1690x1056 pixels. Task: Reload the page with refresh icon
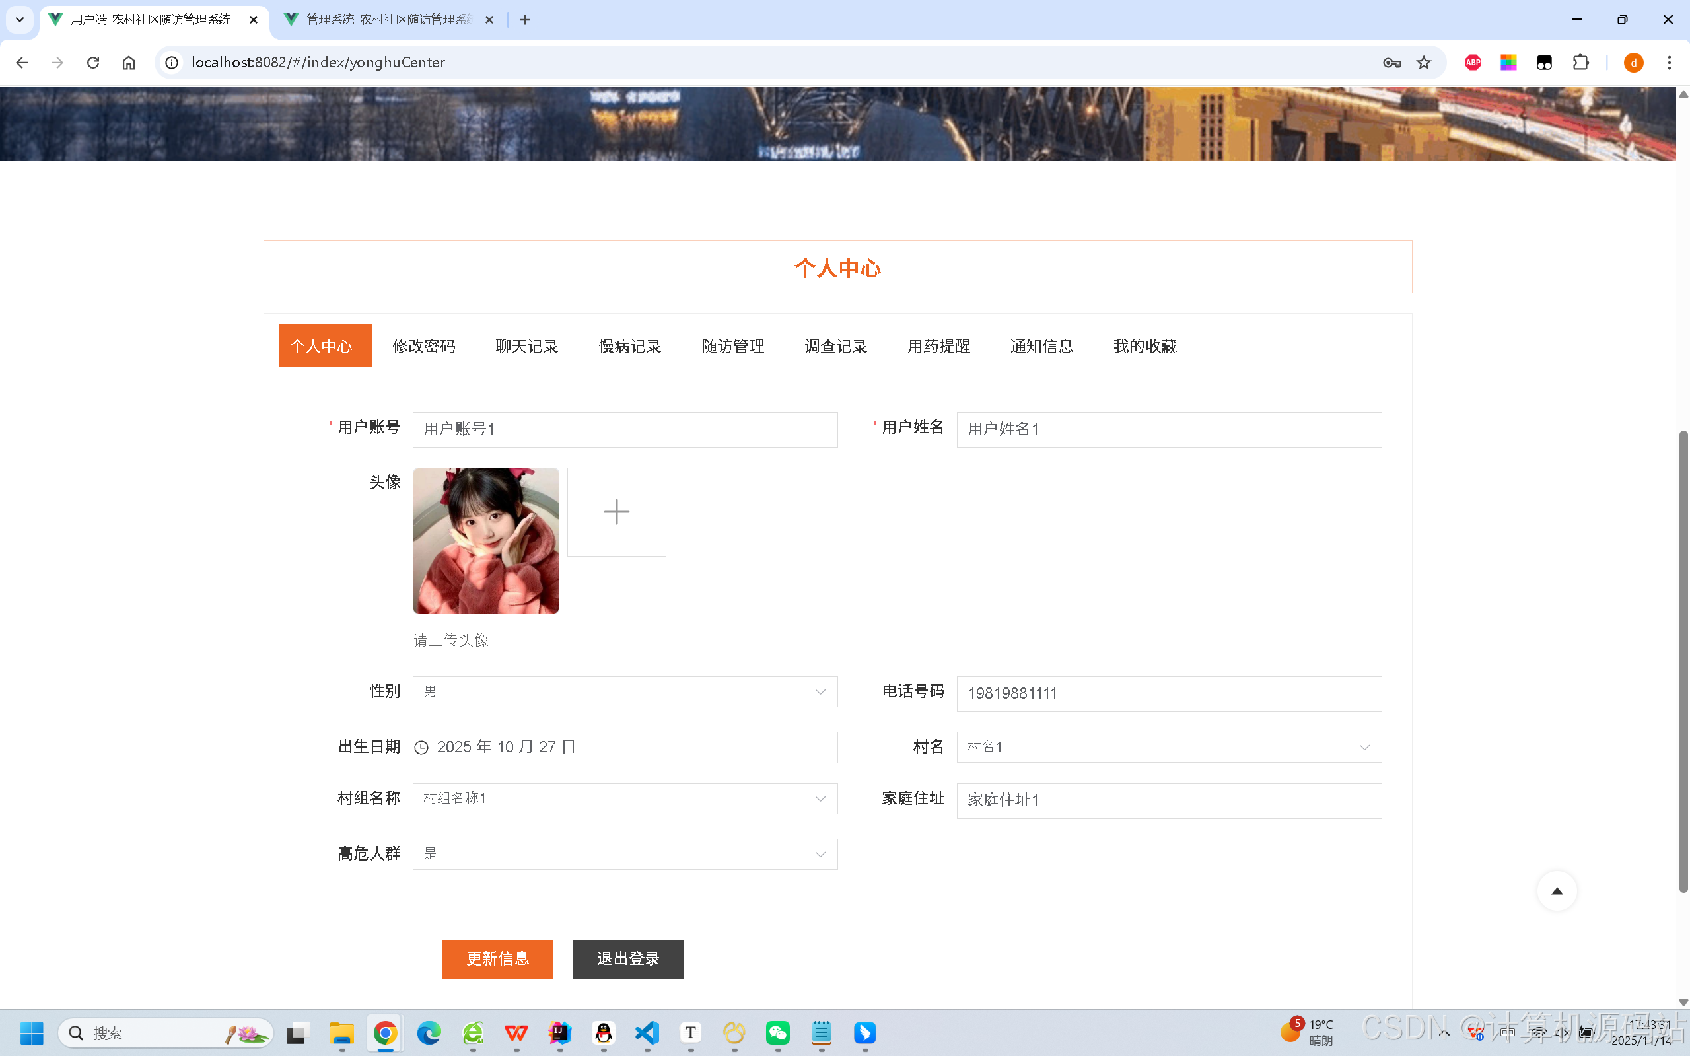coord(93,63)
